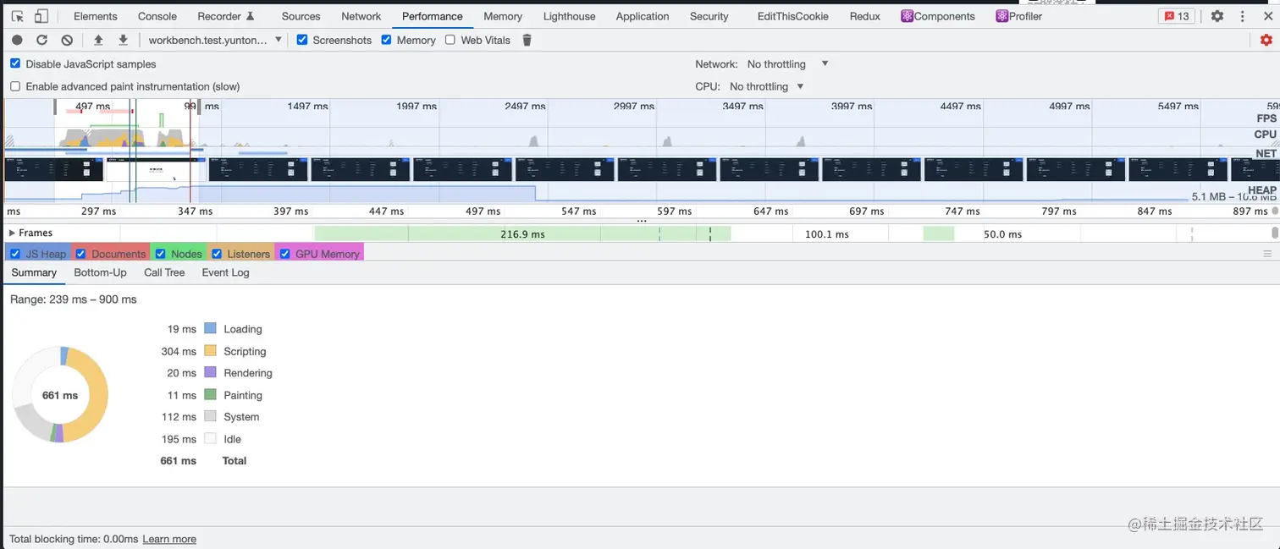Open the EditThisCookie tab
This screenshot has height=549, width=1280.
tap(793, 16)
